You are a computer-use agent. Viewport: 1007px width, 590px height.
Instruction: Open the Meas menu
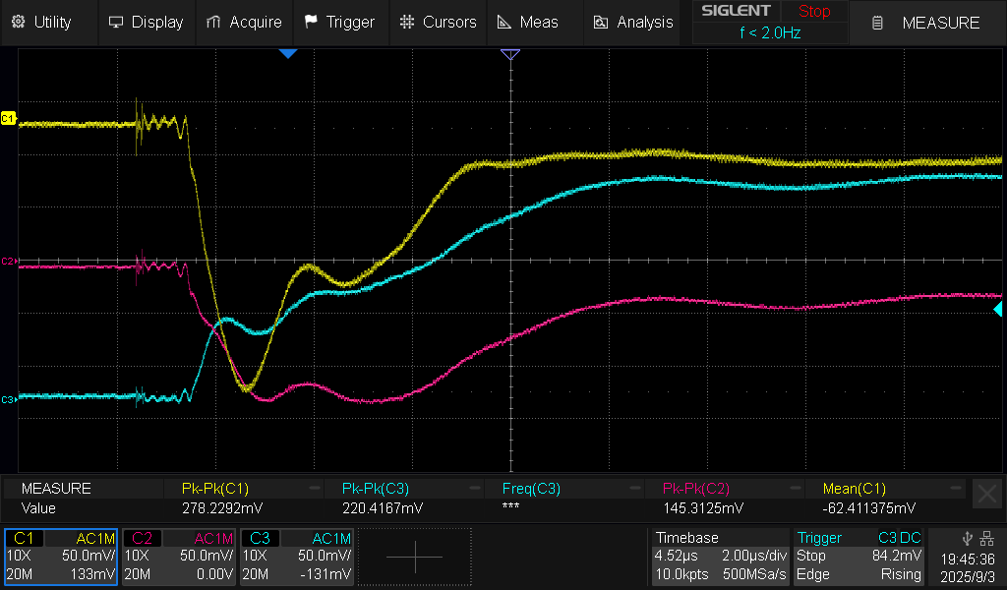pos(529,22)
